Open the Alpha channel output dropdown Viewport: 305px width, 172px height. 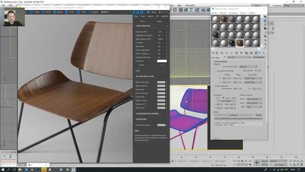point(254,99)
